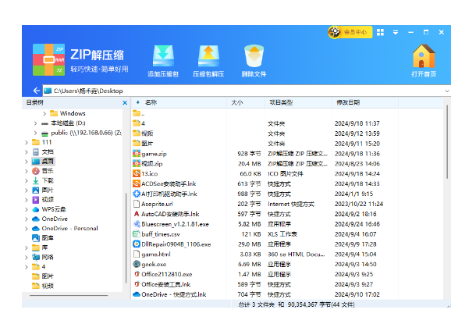
Task: Click the address bar path field
Action: (234, 91)
